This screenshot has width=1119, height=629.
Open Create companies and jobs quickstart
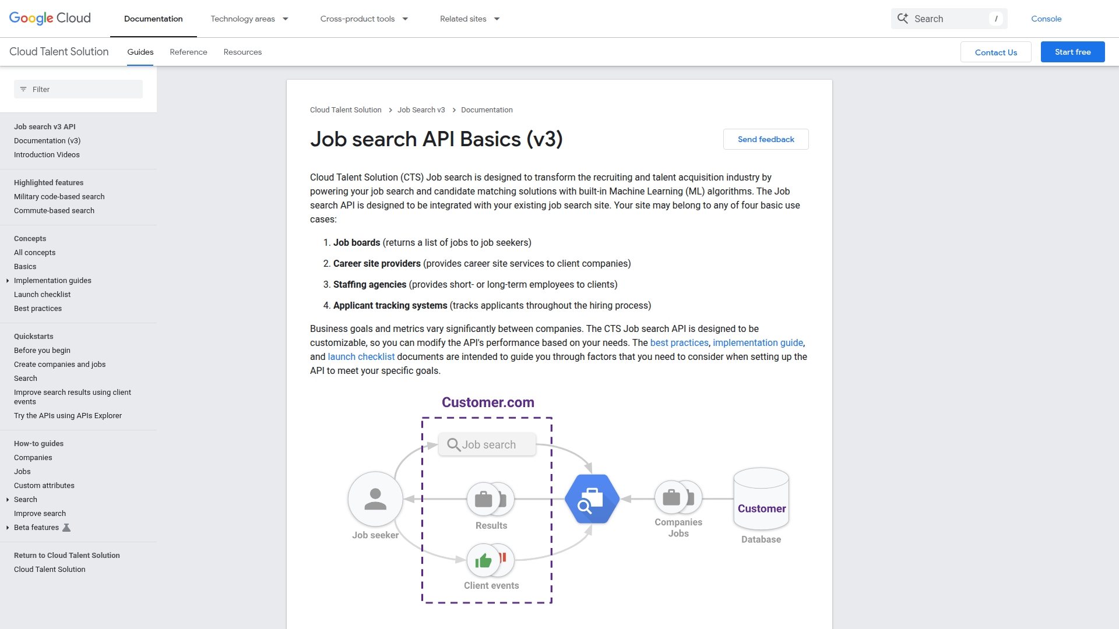[x=59, y=365]
